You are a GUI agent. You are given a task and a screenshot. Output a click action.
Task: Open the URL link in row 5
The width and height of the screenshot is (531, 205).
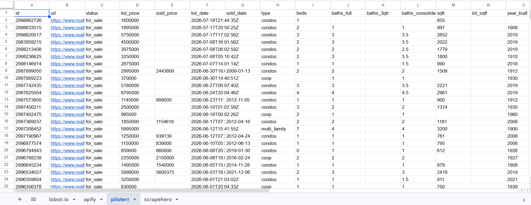pos(67,42)
